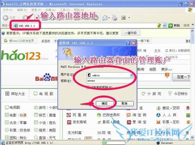Click the 百度一下 search button
195x145 pixels.
tap(181, 77)
